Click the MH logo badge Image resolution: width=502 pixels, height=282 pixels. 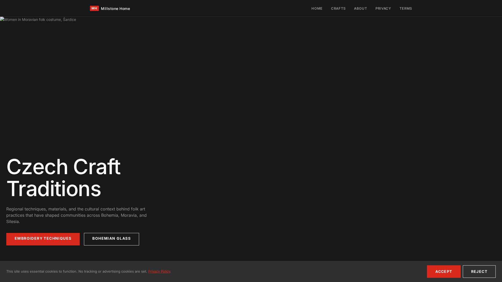click(x=94, y=8)
